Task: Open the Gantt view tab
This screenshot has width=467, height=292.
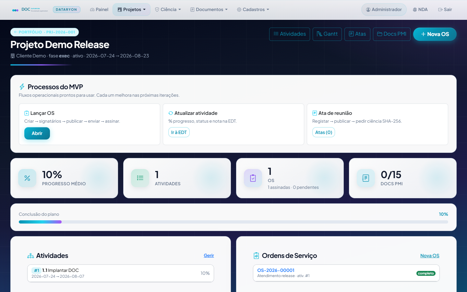Action: click(x=327, y=34)
